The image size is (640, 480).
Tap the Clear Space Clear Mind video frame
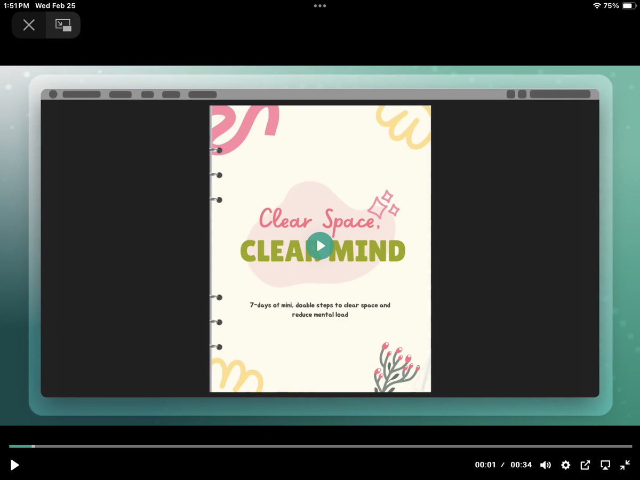(x=320, y=246)
